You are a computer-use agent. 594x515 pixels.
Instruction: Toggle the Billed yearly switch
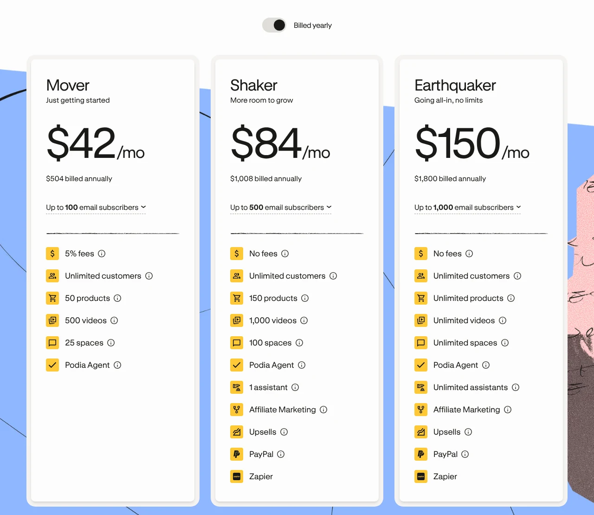tap(274, 25)
